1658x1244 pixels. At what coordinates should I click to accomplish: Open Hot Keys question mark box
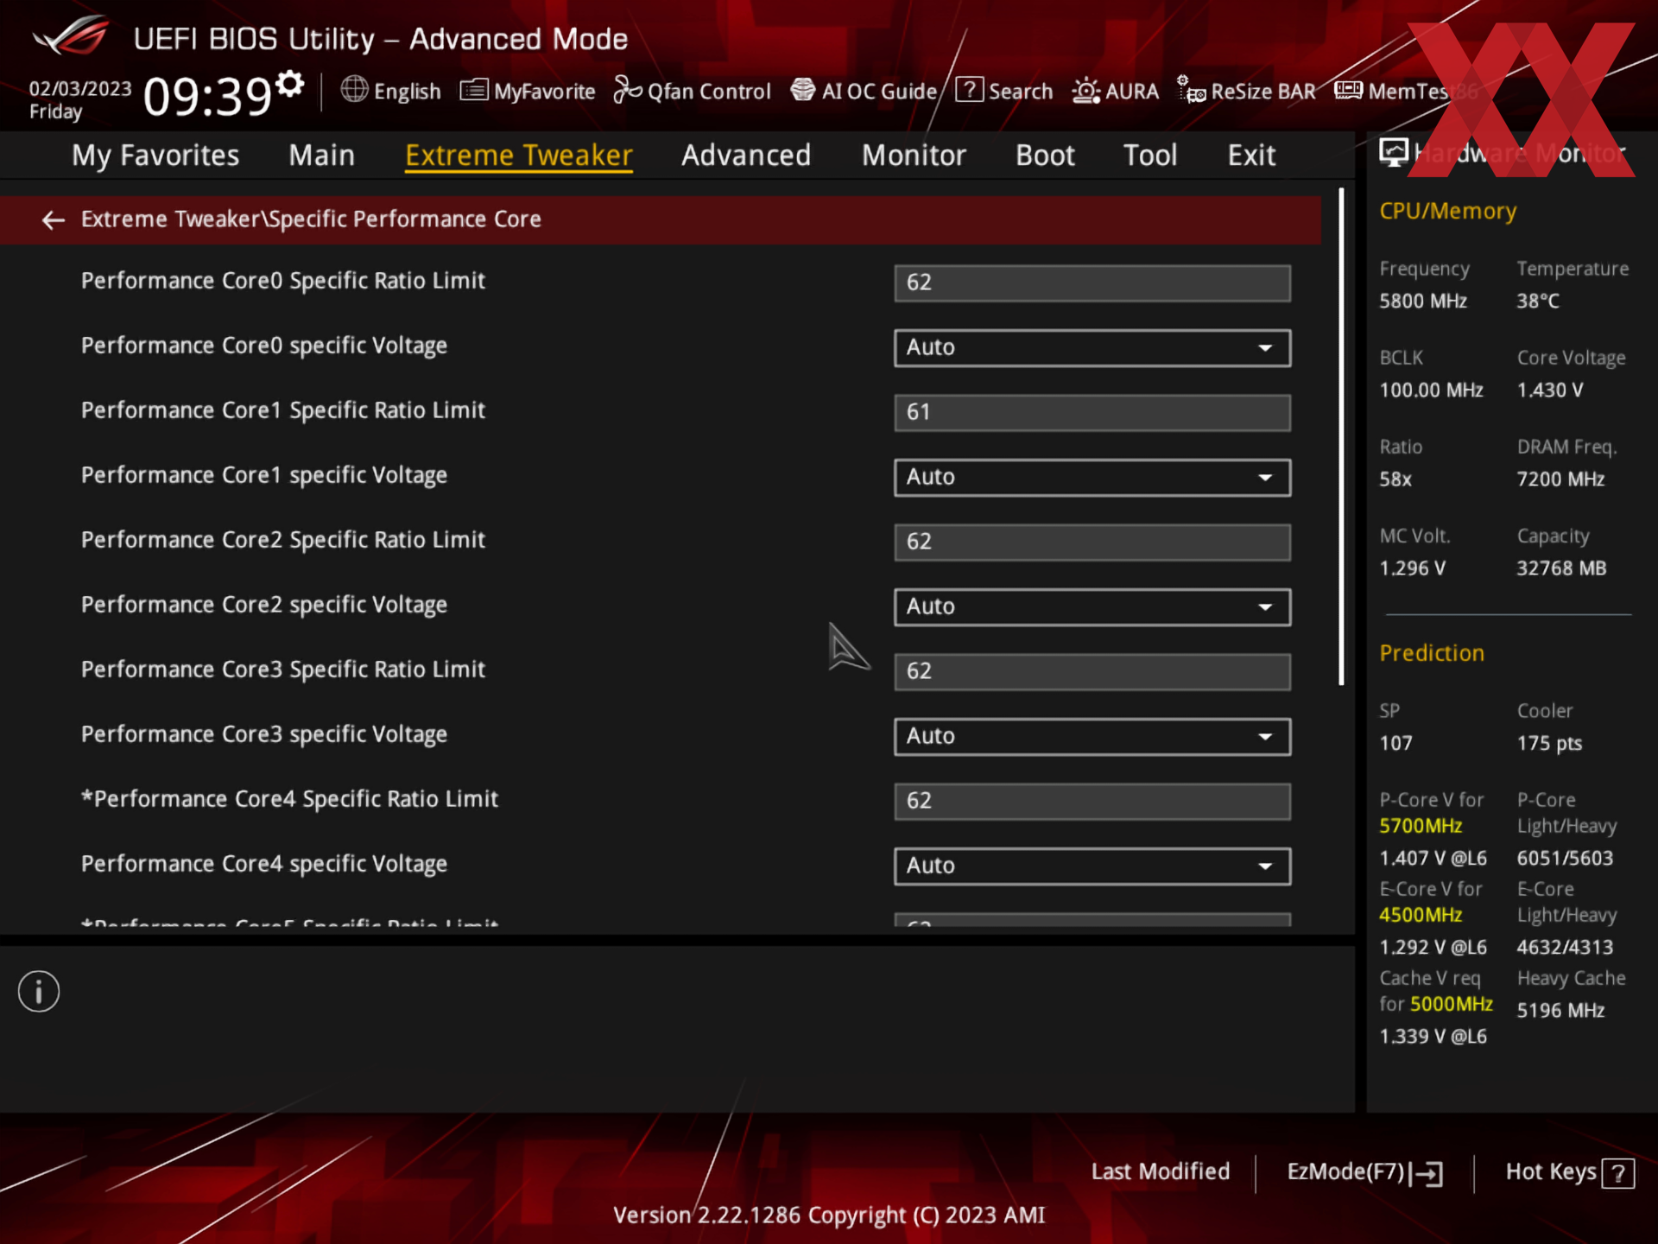1617,1173
